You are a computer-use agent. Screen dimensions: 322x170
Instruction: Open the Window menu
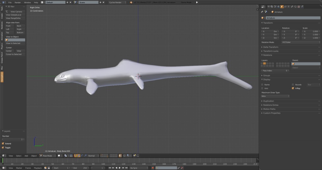tap(27, 3)
